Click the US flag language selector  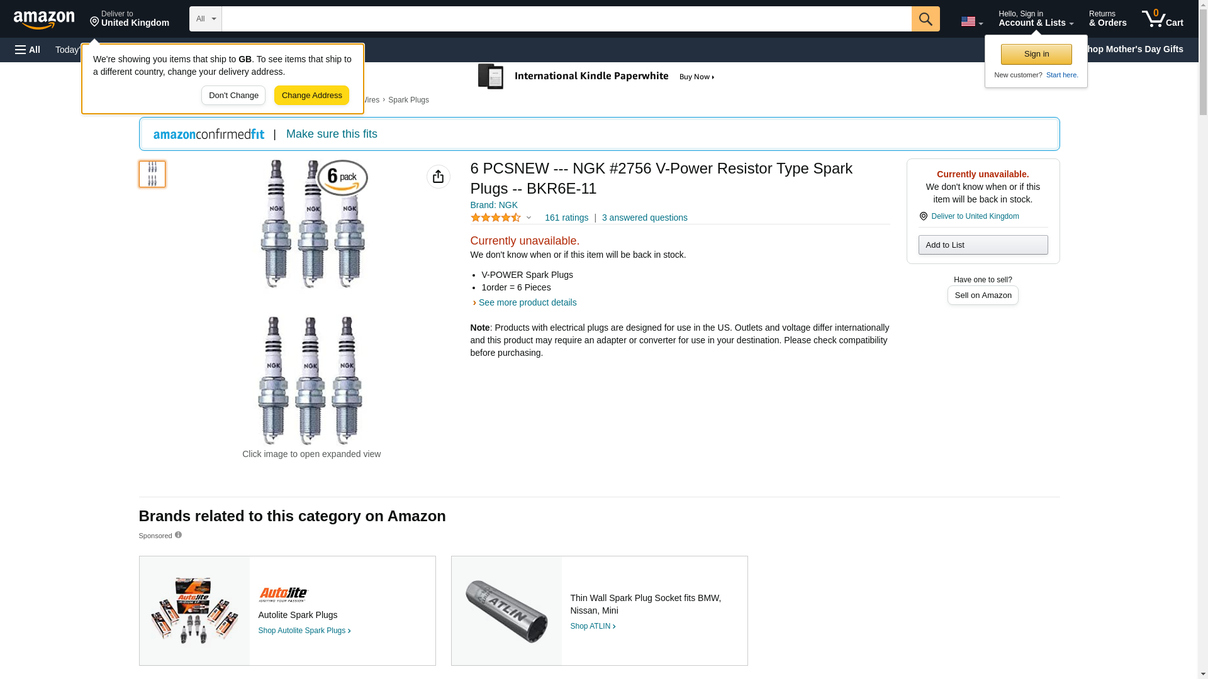coord(971,21)
